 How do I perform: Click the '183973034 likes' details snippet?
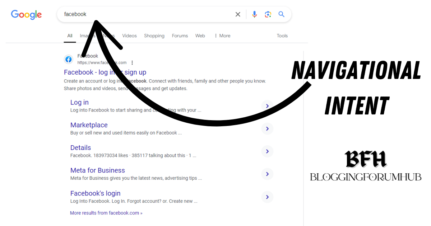133,155
